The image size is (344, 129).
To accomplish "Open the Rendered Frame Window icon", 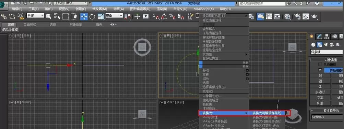I will click(306, 16).
